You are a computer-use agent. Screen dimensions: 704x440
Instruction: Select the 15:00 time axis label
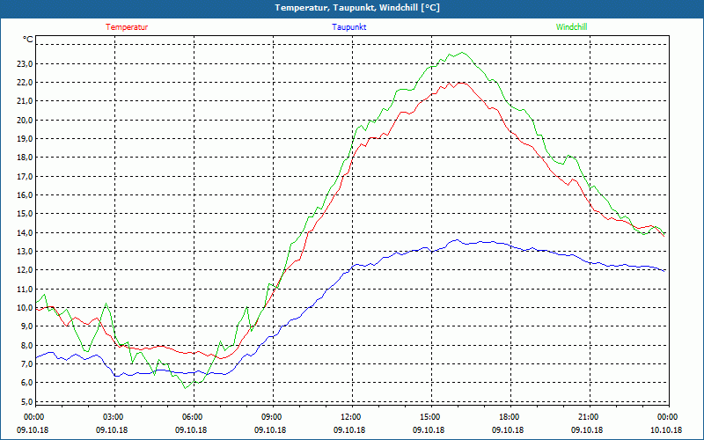pos(429,417)
